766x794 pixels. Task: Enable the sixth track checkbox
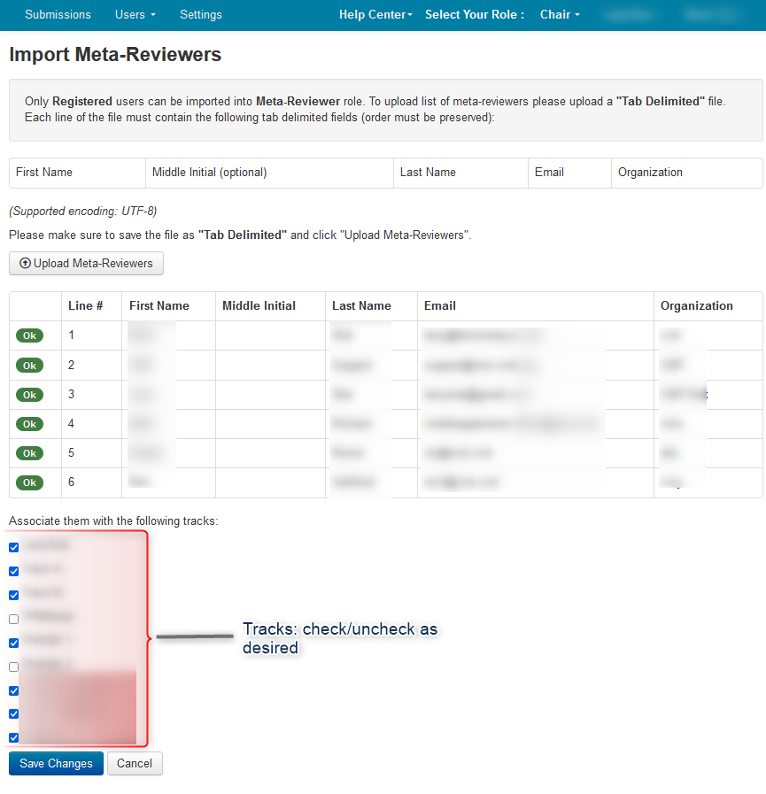pos(13,667)
